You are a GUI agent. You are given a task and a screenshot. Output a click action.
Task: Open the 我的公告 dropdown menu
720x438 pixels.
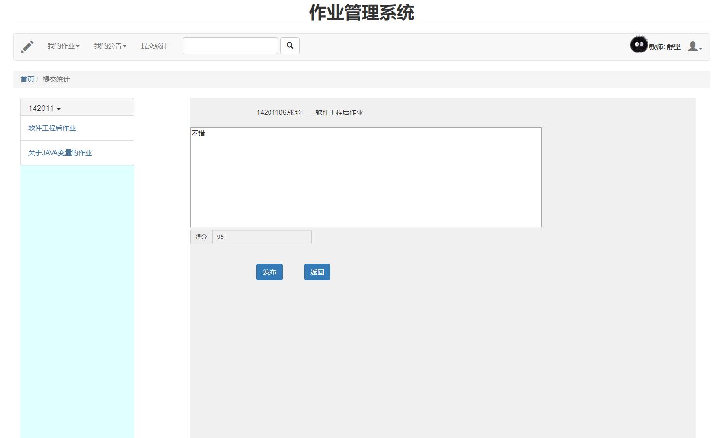click(109, 46)
